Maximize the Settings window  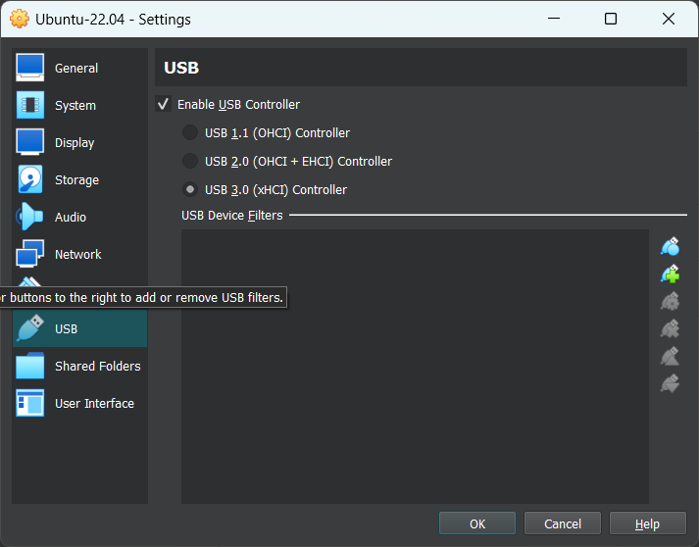click(x=611, y=19)
